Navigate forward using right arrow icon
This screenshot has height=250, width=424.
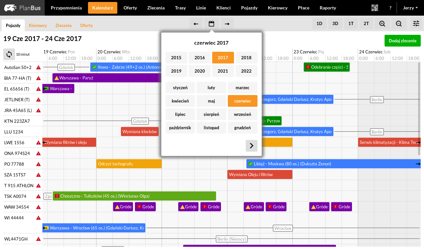tap(227, 23)
